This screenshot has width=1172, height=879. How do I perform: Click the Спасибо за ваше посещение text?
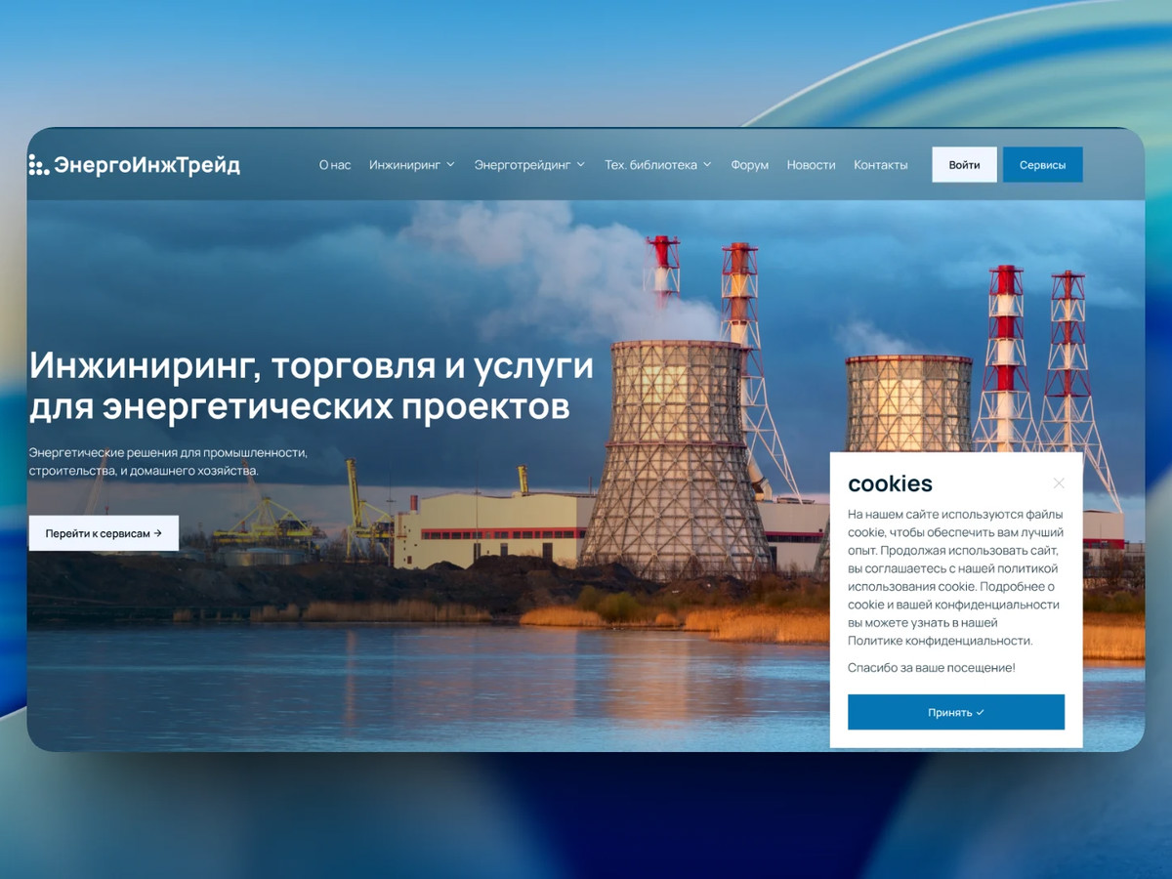coord(932,668)
